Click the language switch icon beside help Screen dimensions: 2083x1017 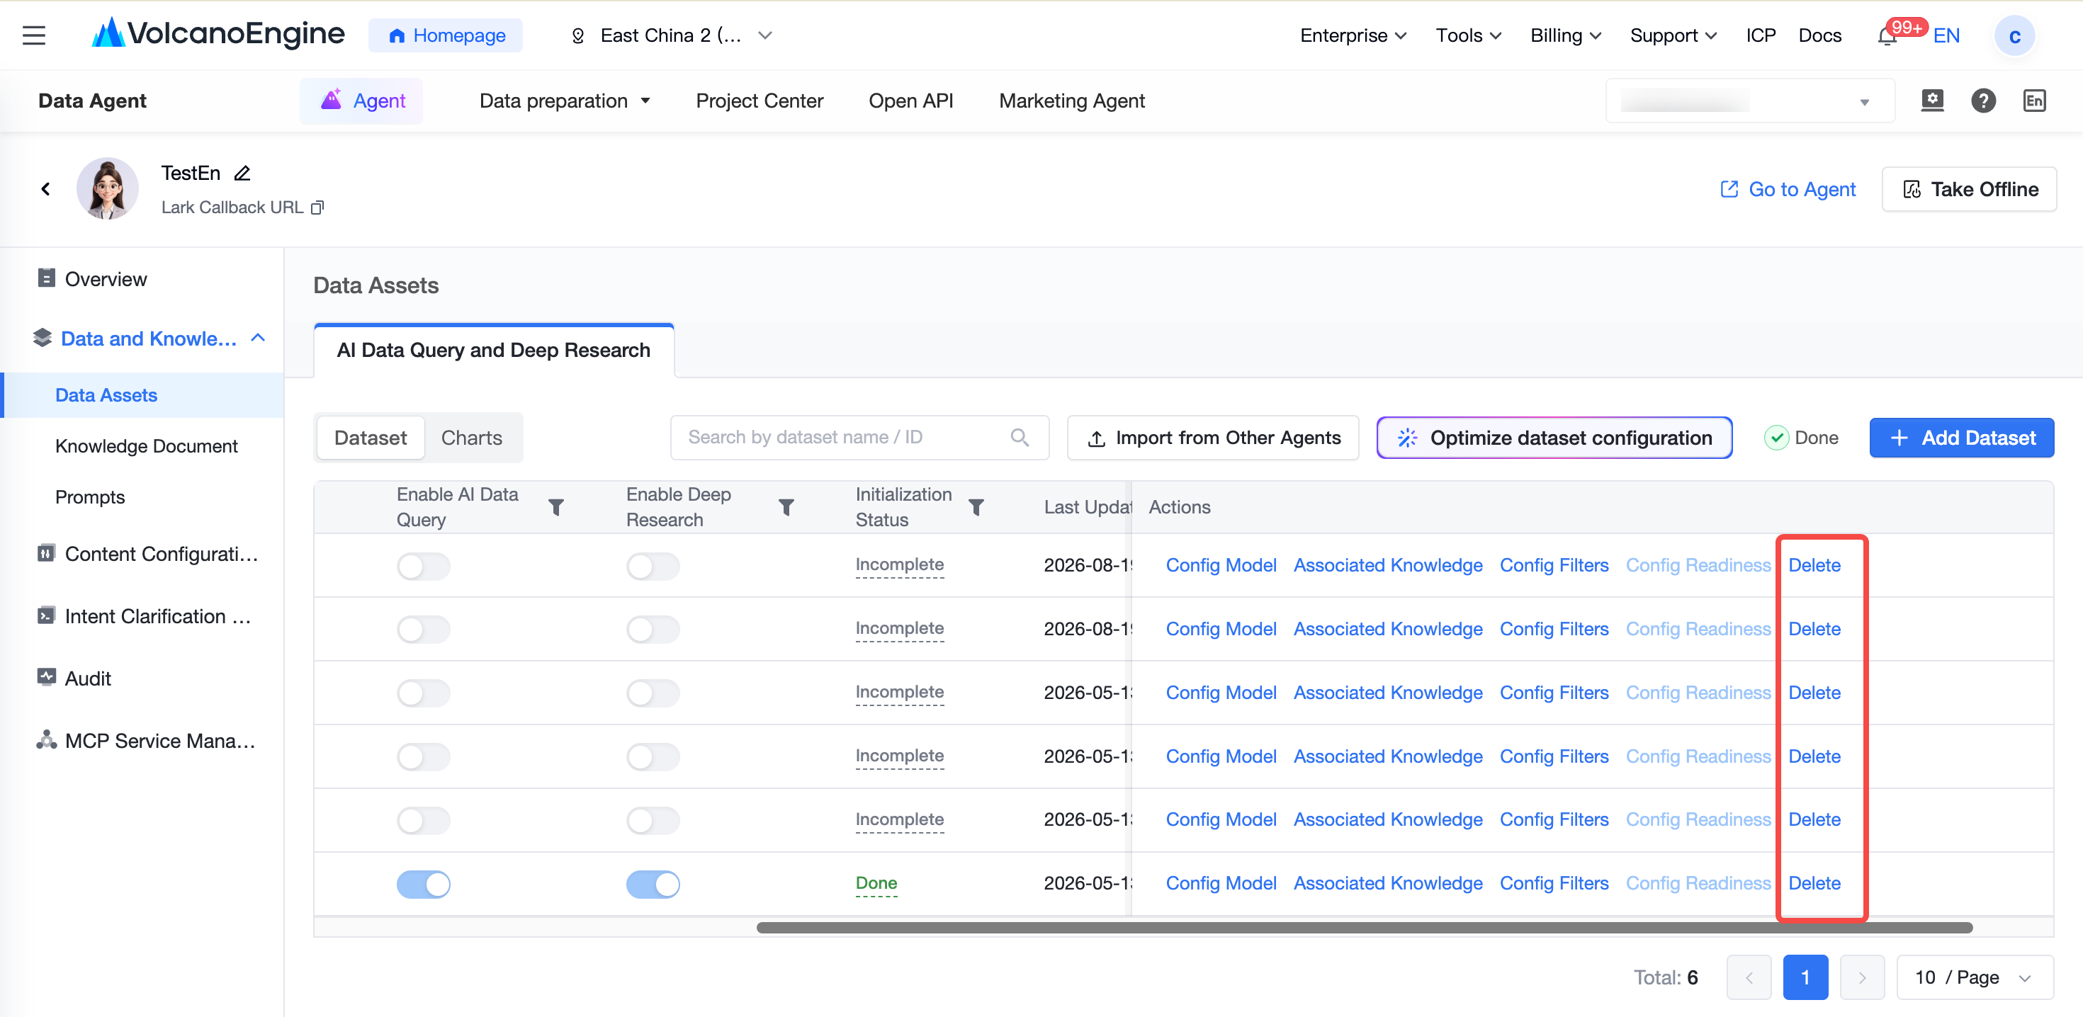[x=2035, y=101]
